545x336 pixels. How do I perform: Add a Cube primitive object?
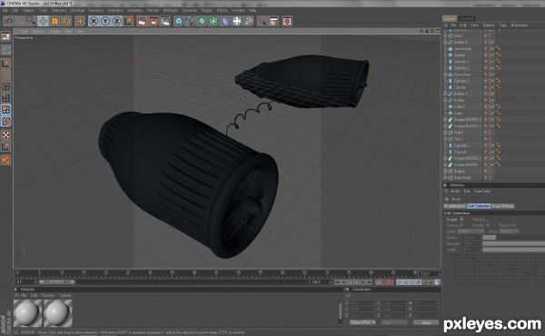179,21
